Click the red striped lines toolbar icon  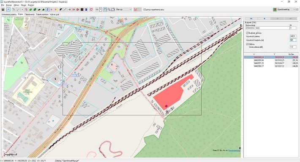136,9
